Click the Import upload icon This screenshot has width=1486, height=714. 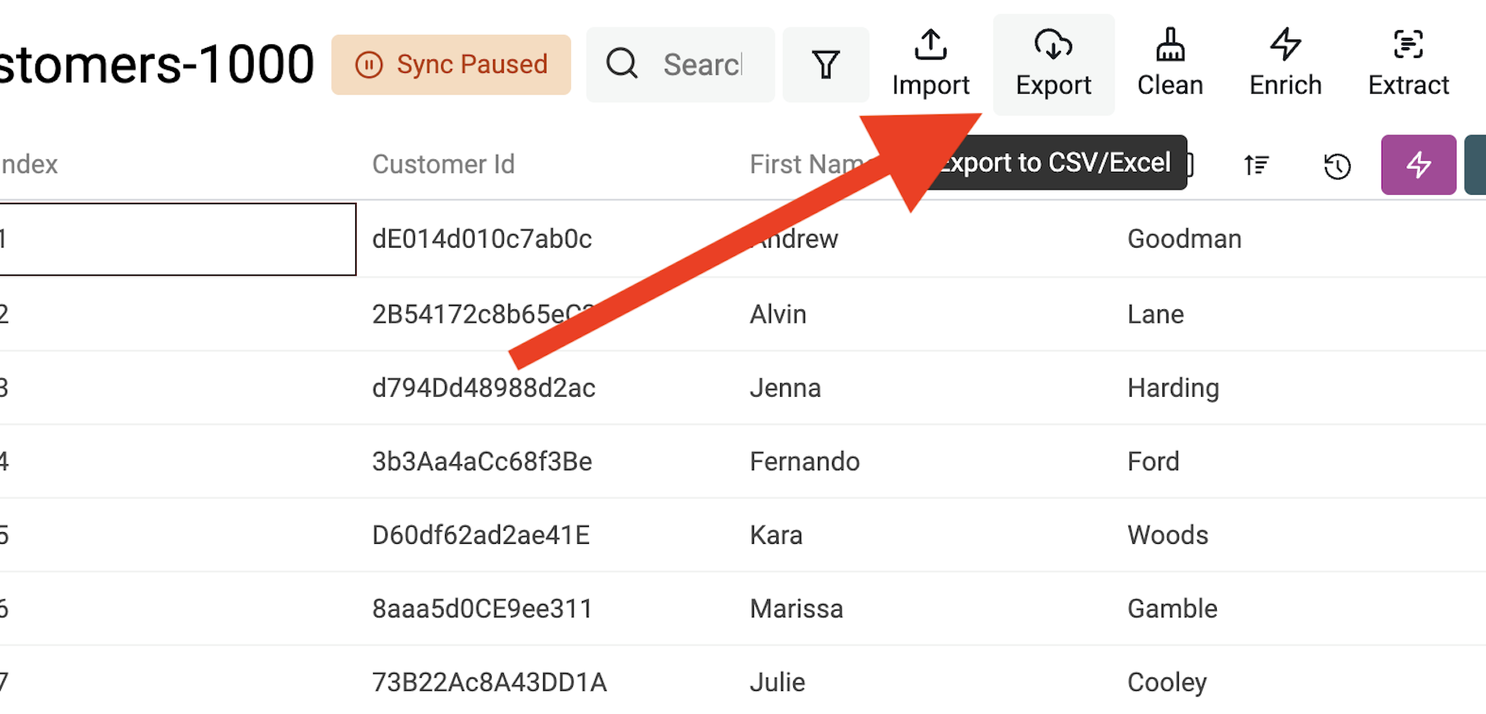[x=930, y=45]
